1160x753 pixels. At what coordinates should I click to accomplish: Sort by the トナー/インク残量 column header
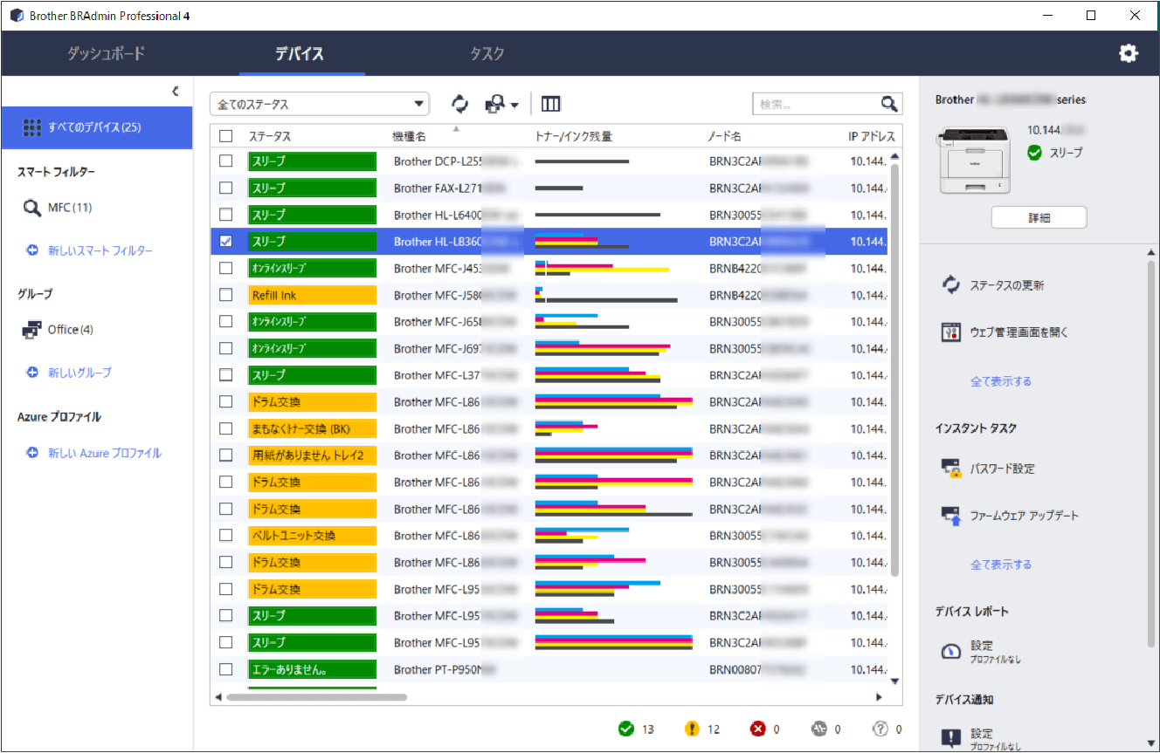click(x=573, y=137)
